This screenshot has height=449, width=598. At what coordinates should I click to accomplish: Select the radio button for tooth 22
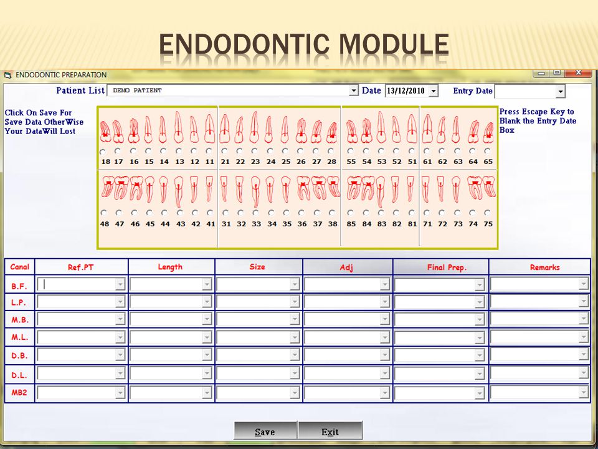239,151
